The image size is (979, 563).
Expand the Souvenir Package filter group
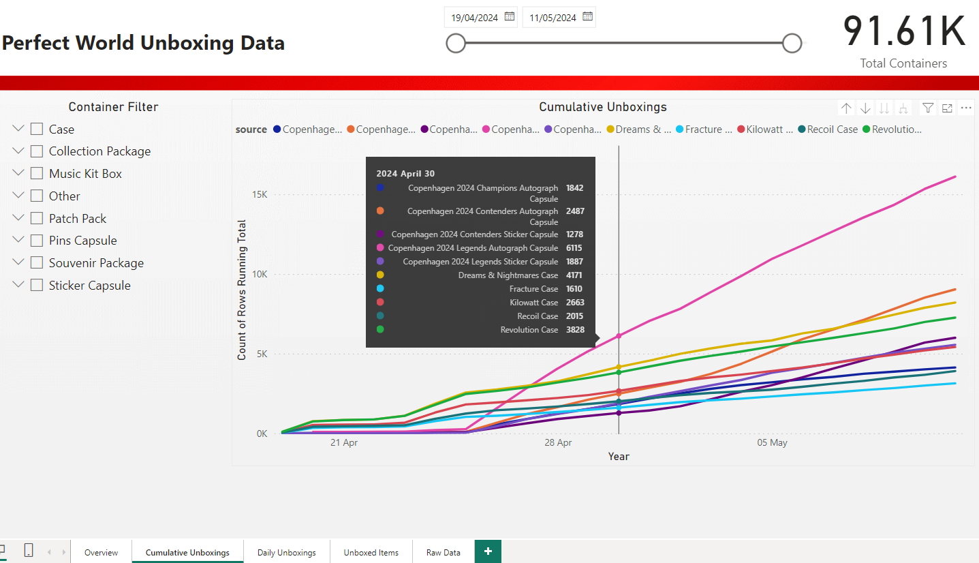pos(18,262)
